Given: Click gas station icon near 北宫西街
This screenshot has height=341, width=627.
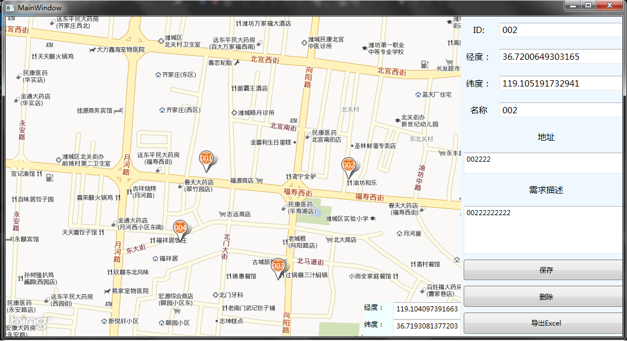Looking at the screenshot, I should tap(424, 65).
